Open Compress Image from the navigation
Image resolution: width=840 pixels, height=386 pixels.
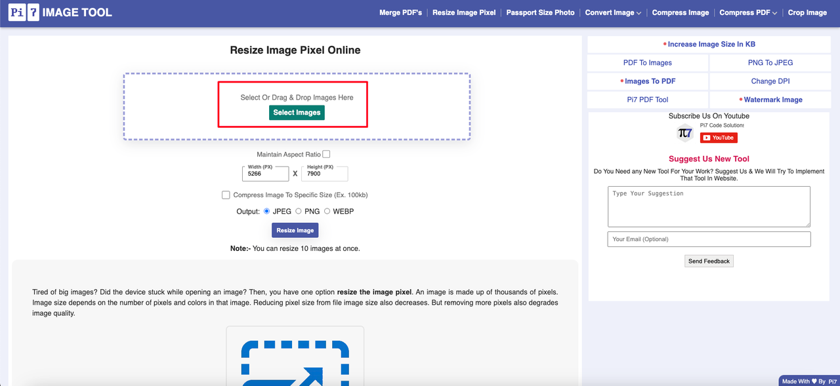681,12
